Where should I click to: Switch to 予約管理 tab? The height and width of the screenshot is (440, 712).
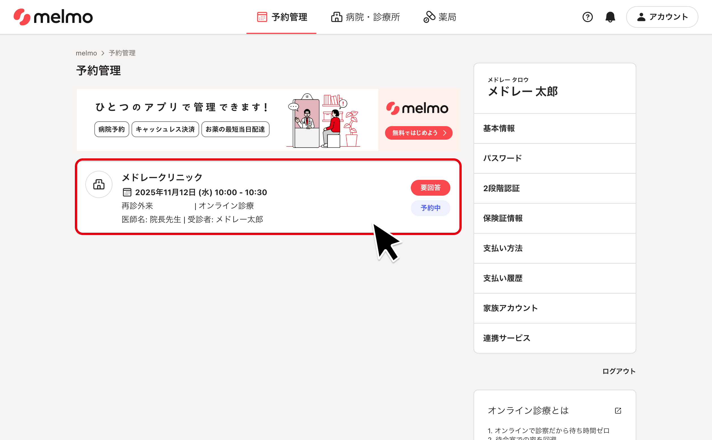pos(281,17)
